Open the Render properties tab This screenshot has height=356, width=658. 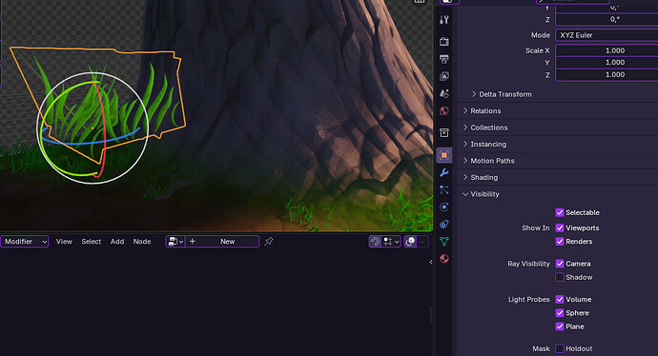pos(444,42)
